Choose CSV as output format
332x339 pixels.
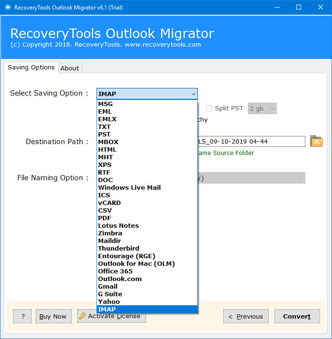click(x=147, y=210)
